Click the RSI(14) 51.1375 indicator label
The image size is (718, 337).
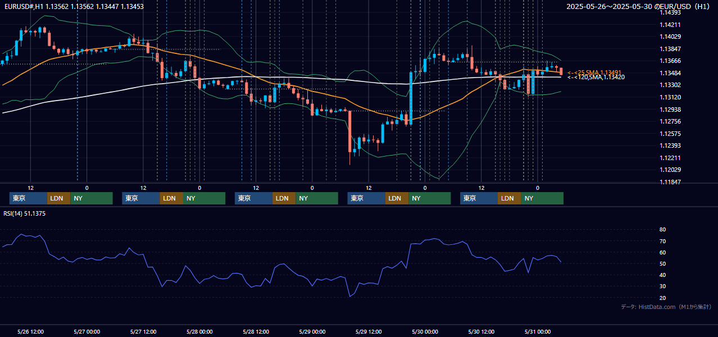(x=25, y=213)
